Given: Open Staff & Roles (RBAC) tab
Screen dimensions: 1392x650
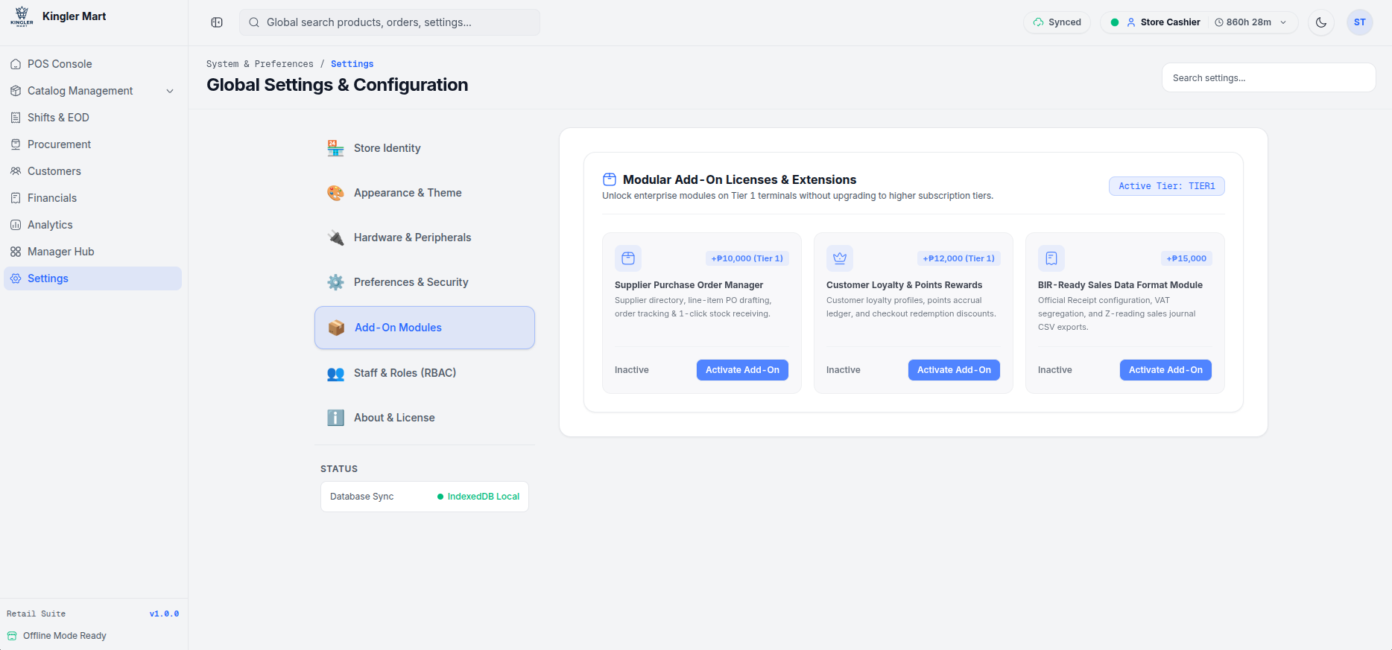Looking at the screenshot, I should (425, 373).
